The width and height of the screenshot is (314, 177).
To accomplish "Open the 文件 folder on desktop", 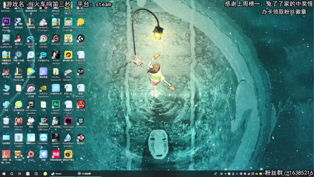I will point(18,88).
